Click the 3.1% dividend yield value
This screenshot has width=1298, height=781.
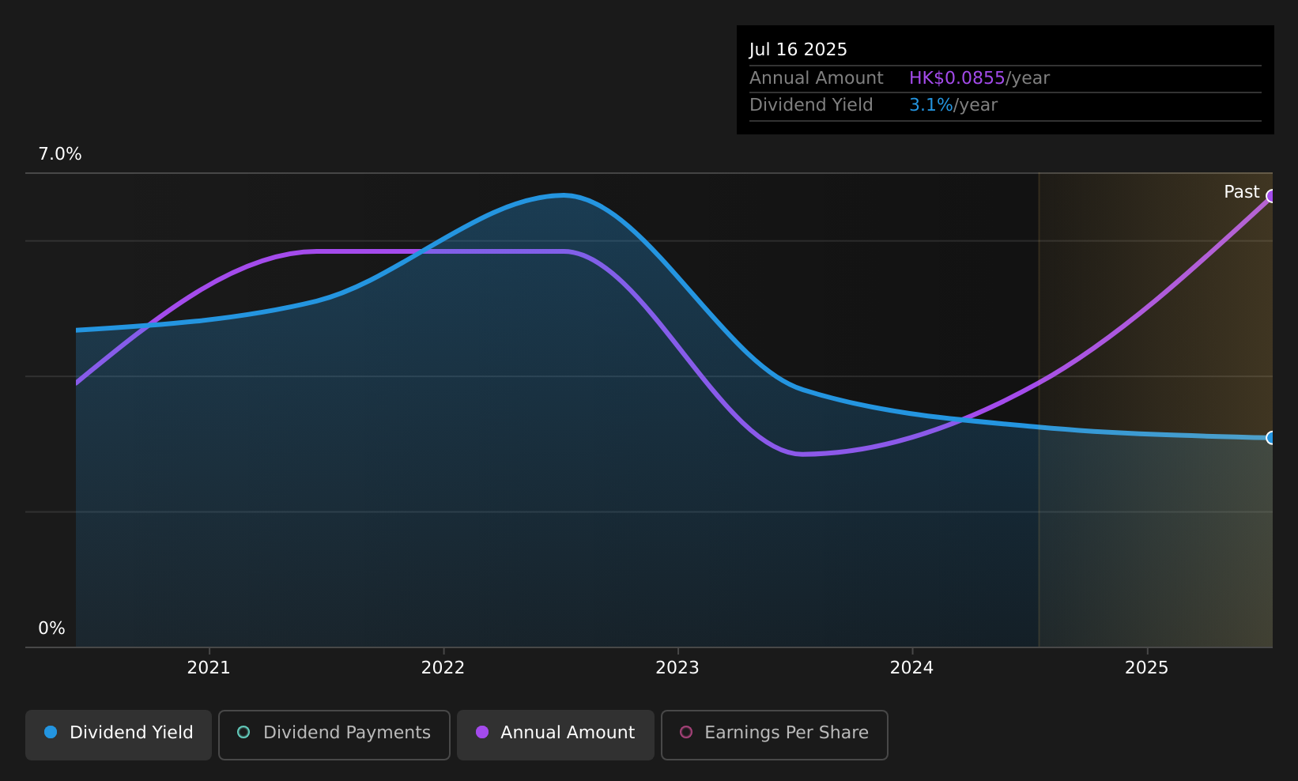point(931,105)
